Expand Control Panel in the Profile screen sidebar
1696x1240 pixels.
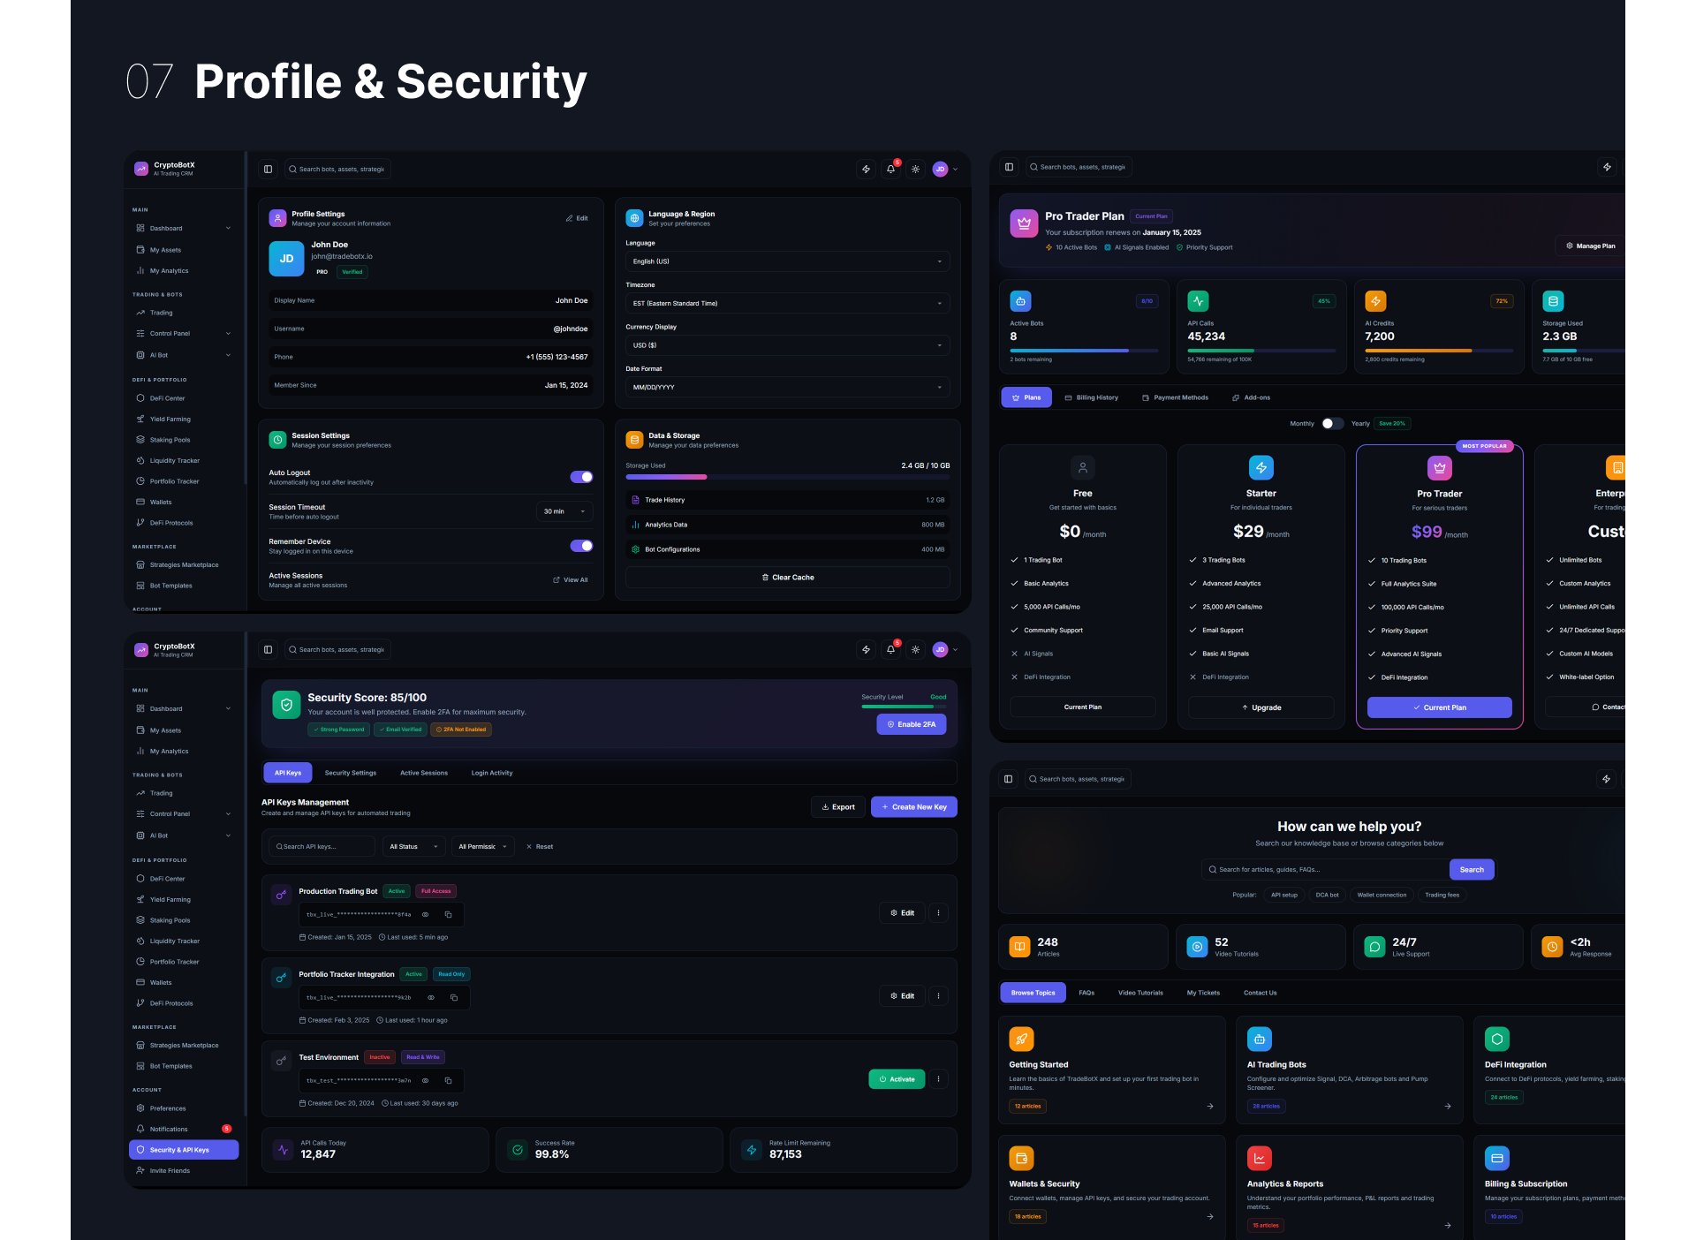coord(184,333)
